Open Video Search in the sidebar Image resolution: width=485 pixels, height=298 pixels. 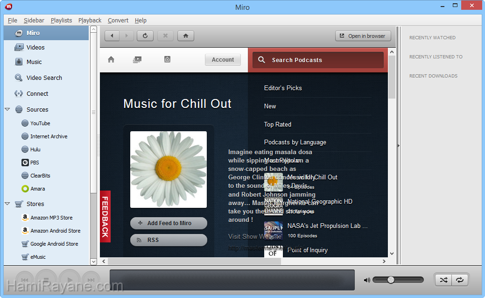pos(46,78)
